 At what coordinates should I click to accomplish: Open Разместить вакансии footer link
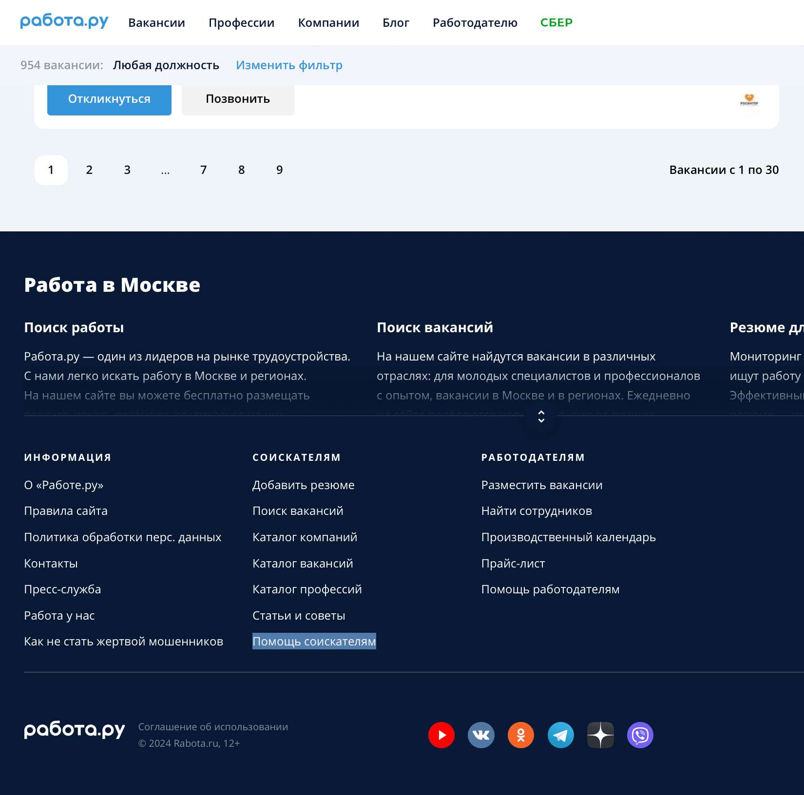[x=542, y=485]
